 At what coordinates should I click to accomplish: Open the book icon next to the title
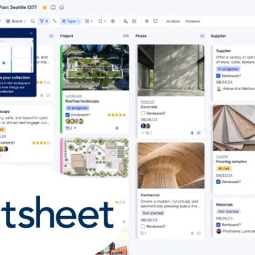tap(53, 8)
